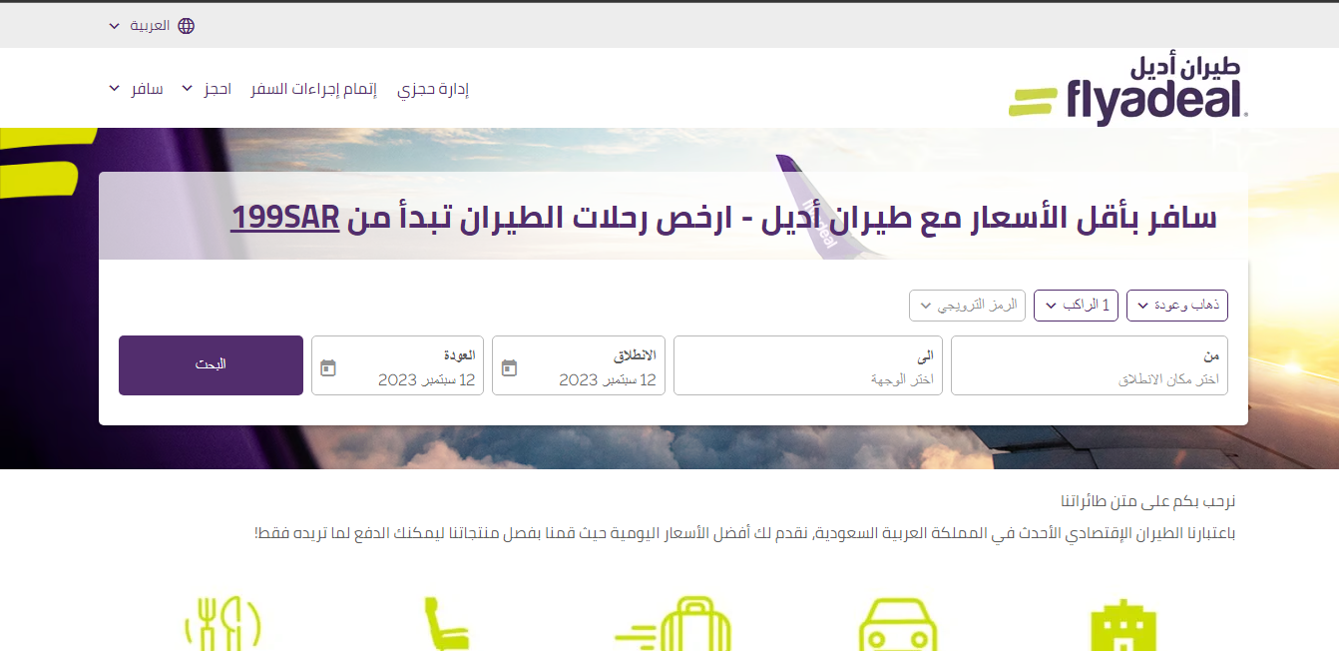Select the الى destination field
Screen dimensions: 1339x651
(808, 366)
